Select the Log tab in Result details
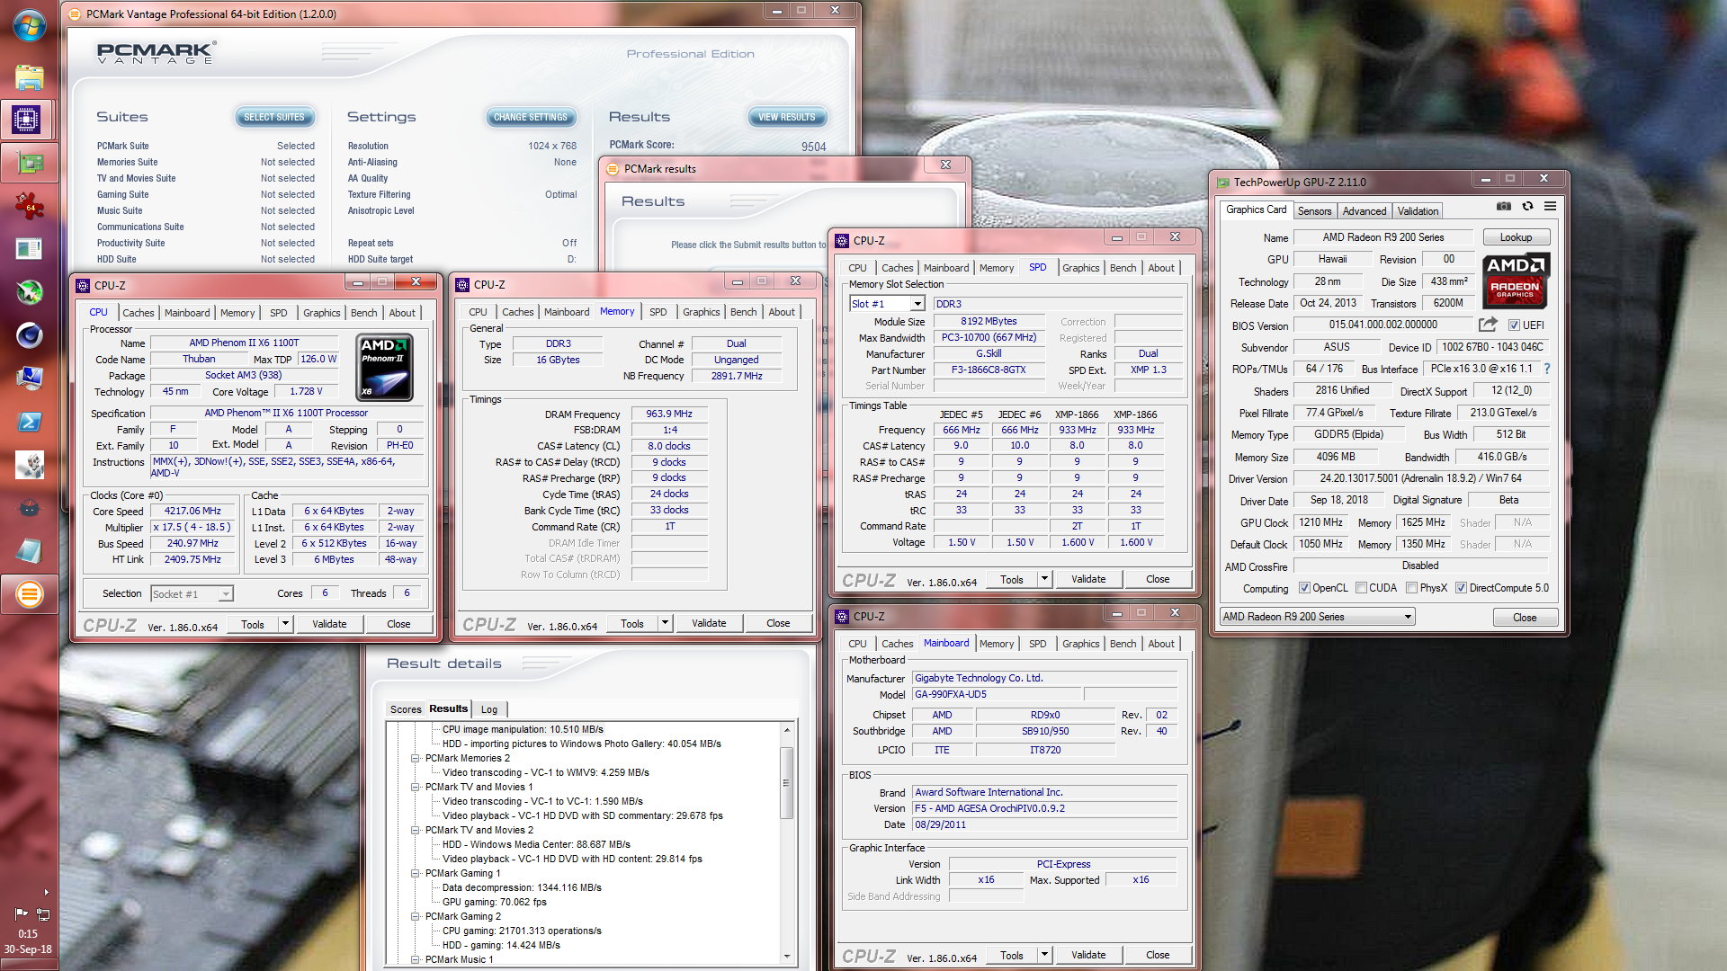The height and width of the screenshot is (971, 1727). 489,709
